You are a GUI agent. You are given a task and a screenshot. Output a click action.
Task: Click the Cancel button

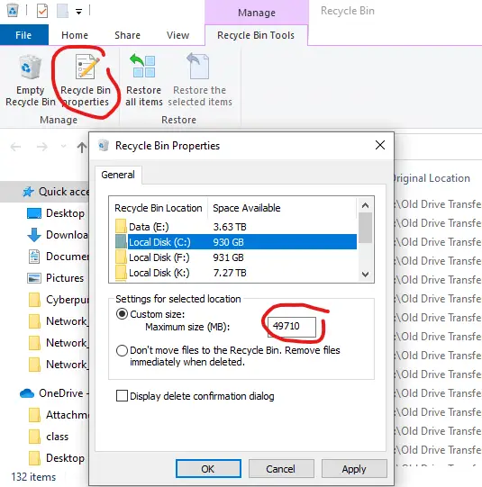(x=281, y=469)
